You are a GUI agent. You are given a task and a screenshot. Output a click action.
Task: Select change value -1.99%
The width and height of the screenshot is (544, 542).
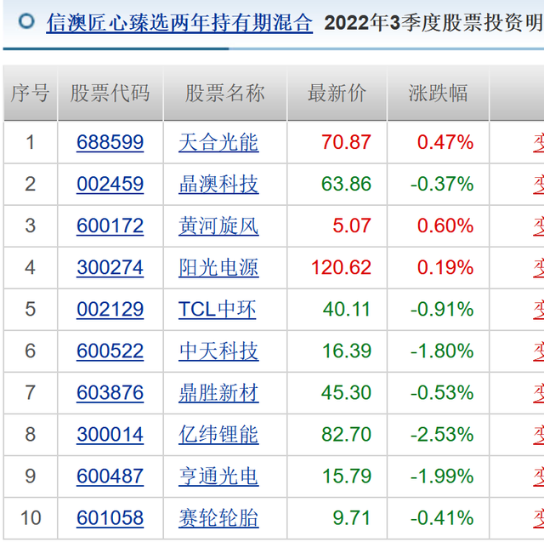tap(442, 476)
